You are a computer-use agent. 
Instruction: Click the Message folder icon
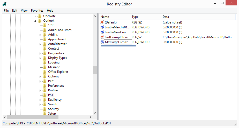[44, 67]
